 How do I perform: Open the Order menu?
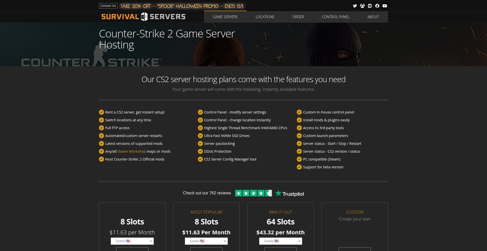298,17
